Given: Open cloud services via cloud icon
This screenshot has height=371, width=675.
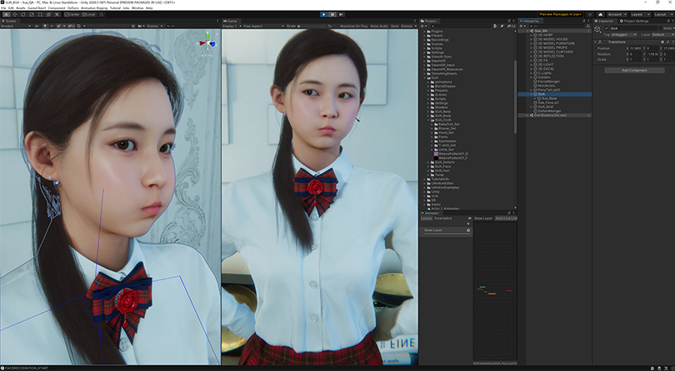Looking at the screenshot, I should [x=601, y=14].
